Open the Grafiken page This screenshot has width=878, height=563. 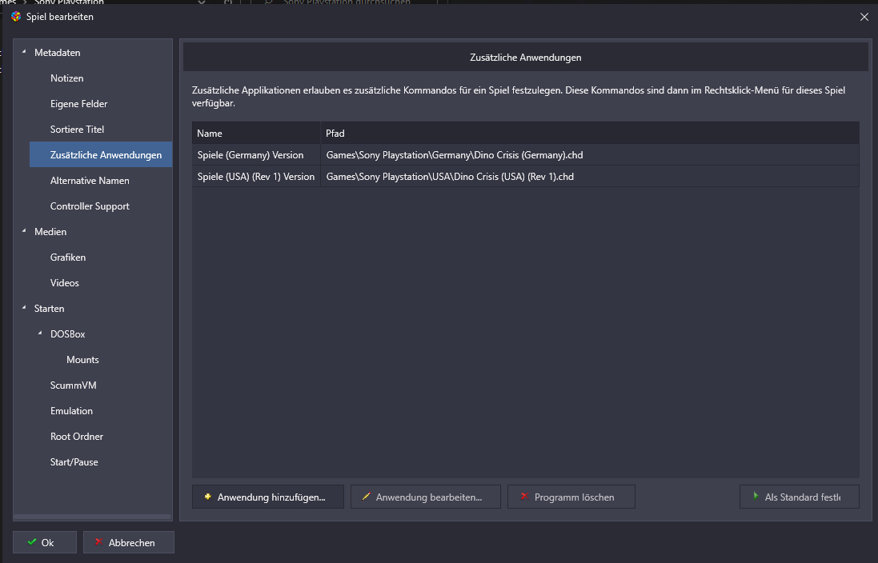[x=68, y=258]
